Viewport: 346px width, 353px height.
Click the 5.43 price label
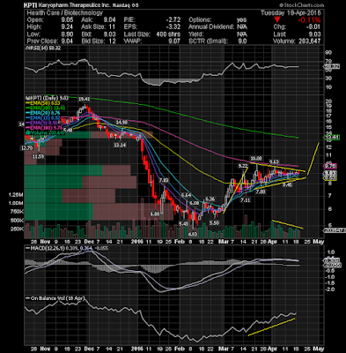pyautogui.click(x=183, y=224)
